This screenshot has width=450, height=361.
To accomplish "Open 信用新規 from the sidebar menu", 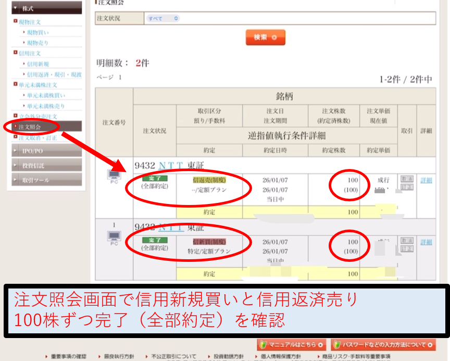I will [x=38, y=64].
